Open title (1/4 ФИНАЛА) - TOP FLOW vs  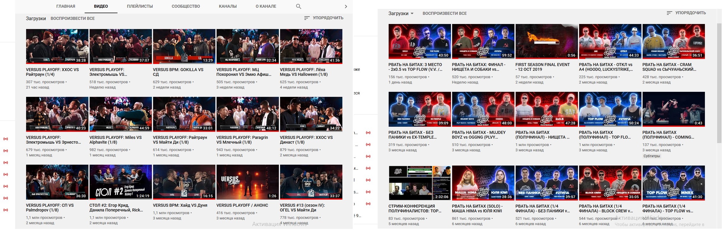[668, 208]
